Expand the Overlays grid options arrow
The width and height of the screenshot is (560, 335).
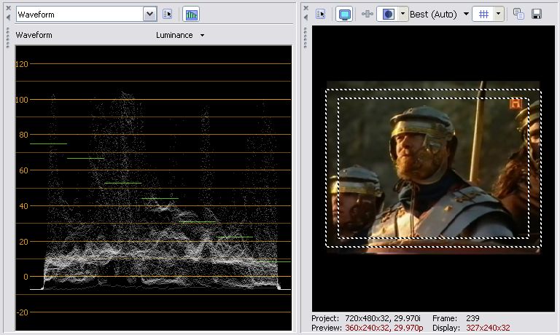[499, 15]
